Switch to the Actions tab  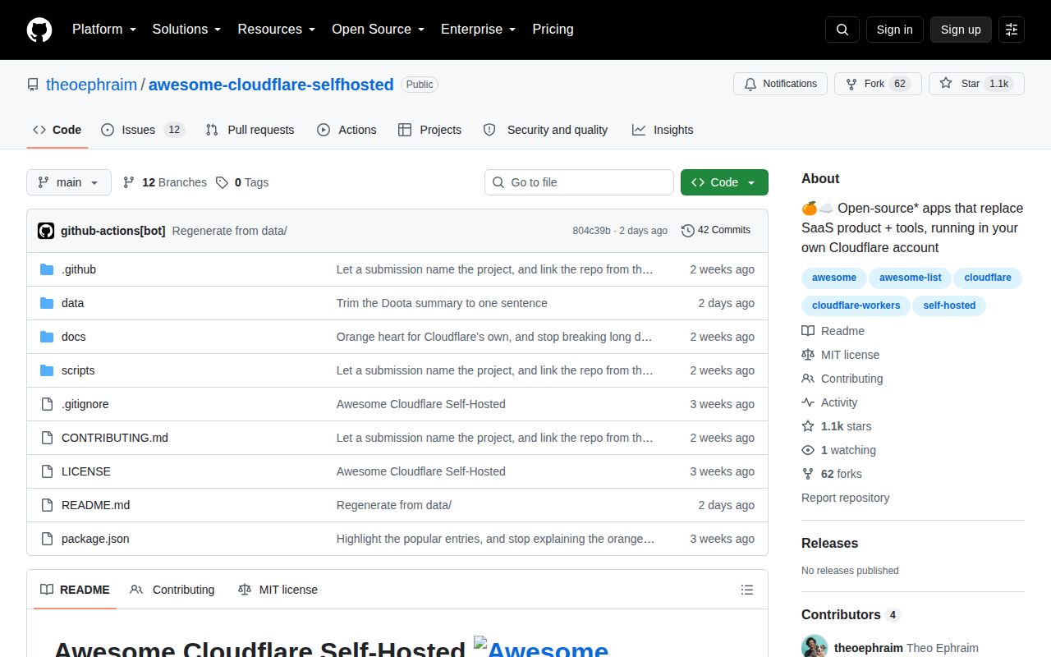(x=347, y=130)
